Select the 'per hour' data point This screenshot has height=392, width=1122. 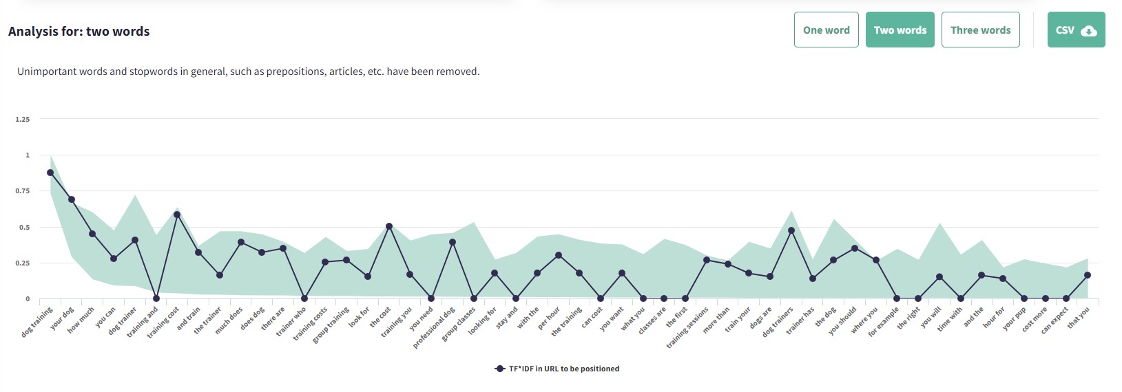click(559, 255)
